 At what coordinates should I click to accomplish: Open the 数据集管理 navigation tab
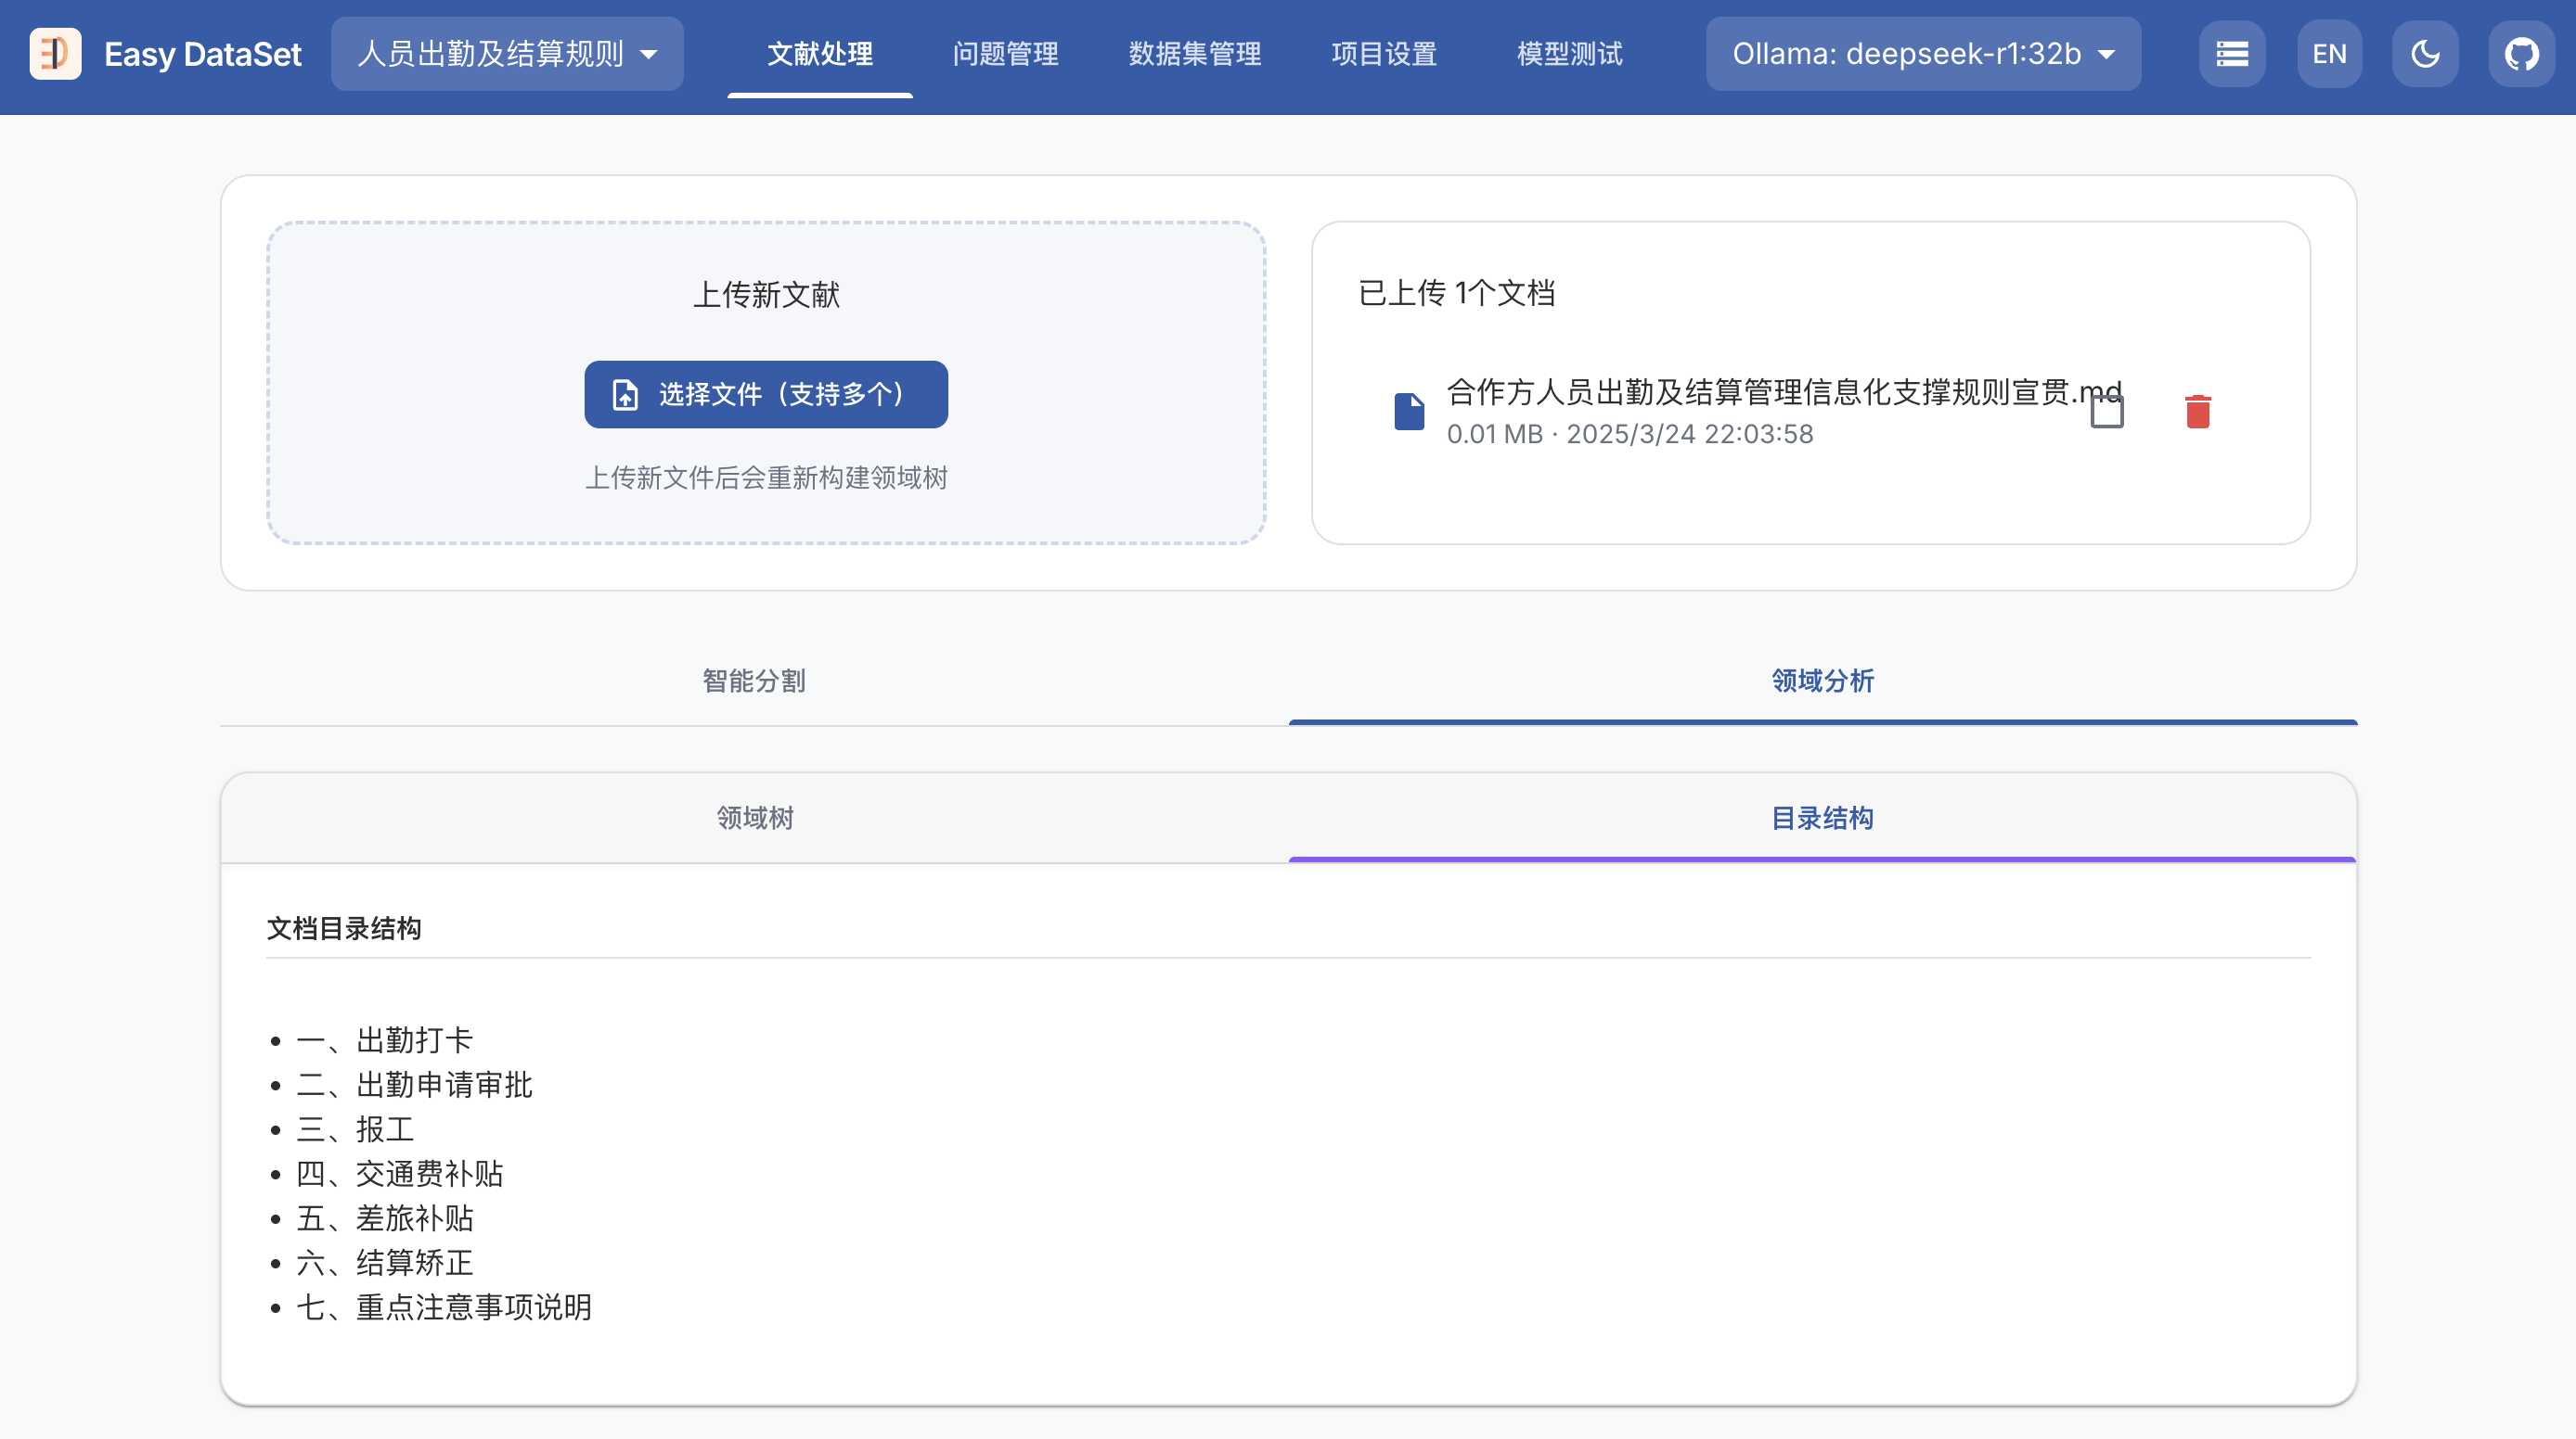click(1194, 54)
